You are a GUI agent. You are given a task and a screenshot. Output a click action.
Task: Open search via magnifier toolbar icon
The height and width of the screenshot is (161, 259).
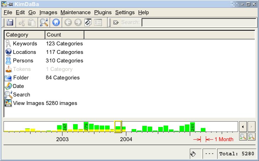click(x=44, y=22)
